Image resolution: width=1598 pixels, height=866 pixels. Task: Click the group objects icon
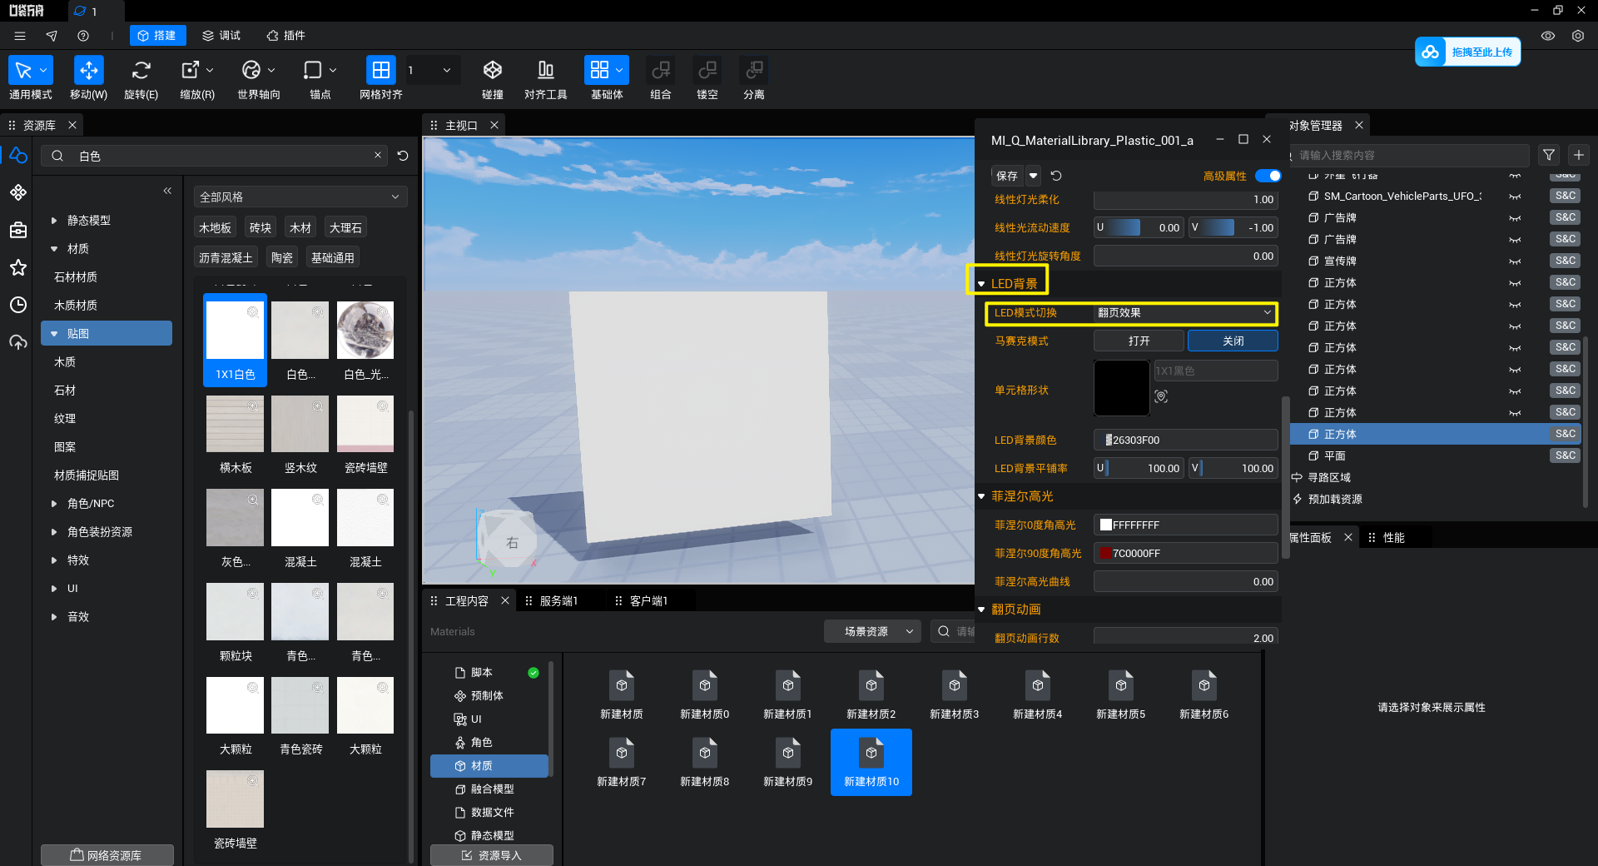[661, 70]
